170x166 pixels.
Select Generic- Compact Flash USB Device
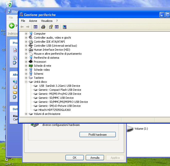pyautogui.click(x=60, y=90)
